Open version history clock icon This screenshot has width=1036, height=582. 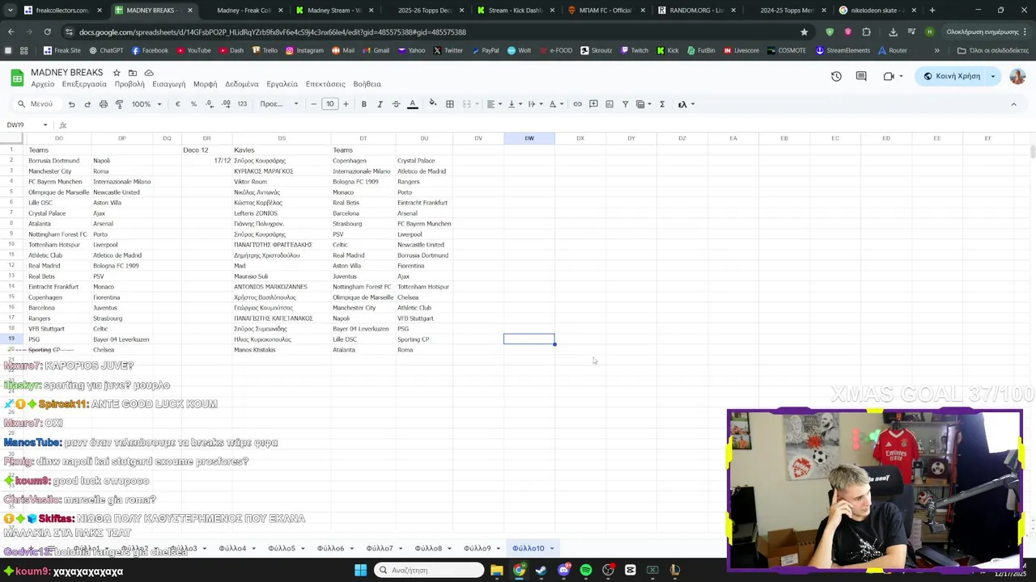pyautogui.click(x=836, y=76)
